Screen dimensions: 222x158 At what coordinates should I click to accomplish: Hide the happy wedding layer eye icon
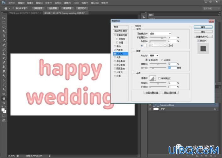click(150, 105)
